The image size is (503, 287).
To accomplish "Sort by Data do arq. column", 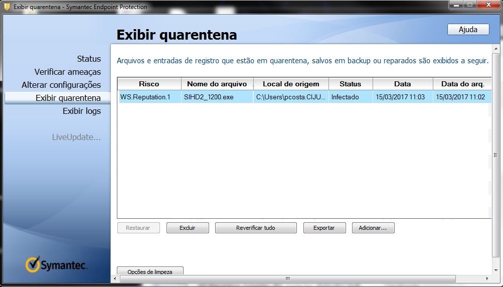I will pyautogui.click(x=462, y=84).
